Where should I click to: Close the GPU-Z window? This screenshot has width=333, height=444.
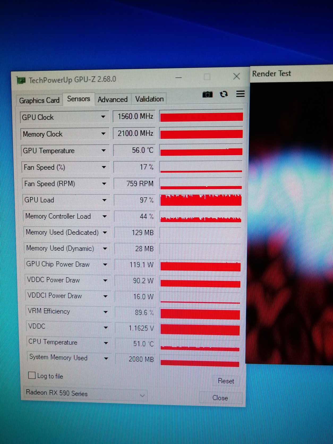pyautogui.click(x=236, y=76)
